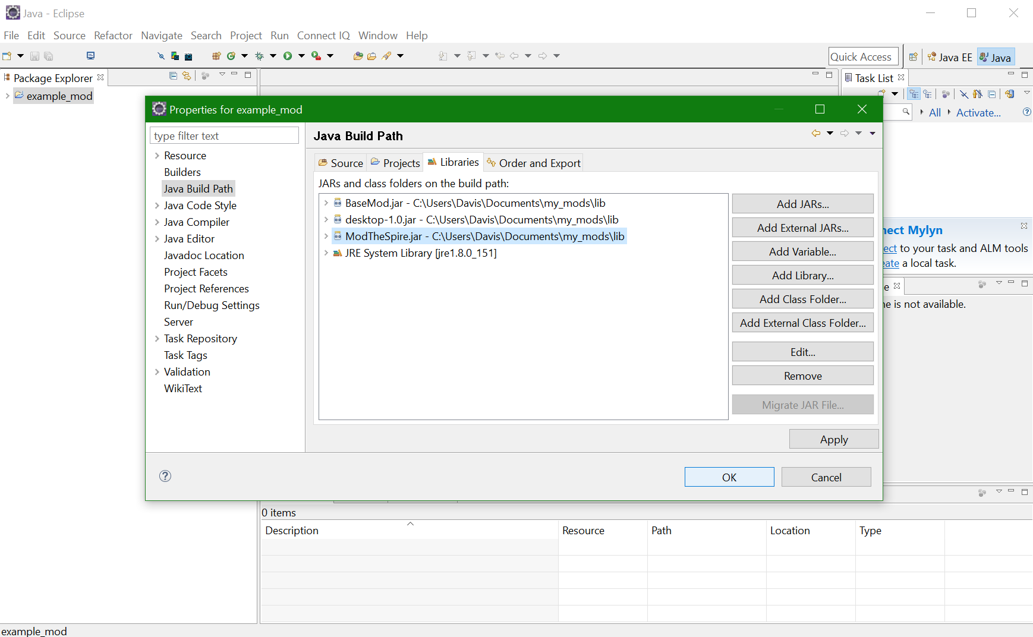Image resolution: width=1033 pixels, height=637 pixels.
Task: Open the File menu
Action: pos(11,36)
